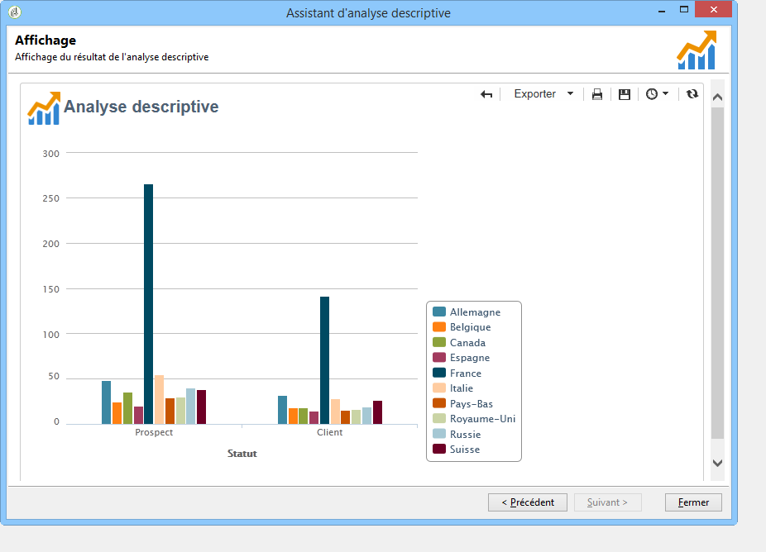Click the back arrow icon in report toolbar

tap(486, 94)
